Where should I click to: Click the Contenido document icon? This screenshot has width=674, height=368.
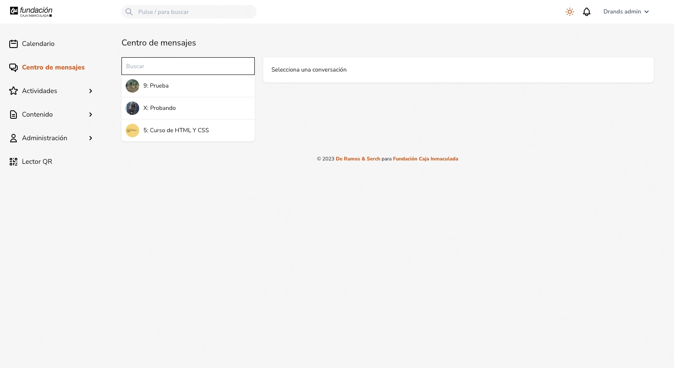(13, 115)
